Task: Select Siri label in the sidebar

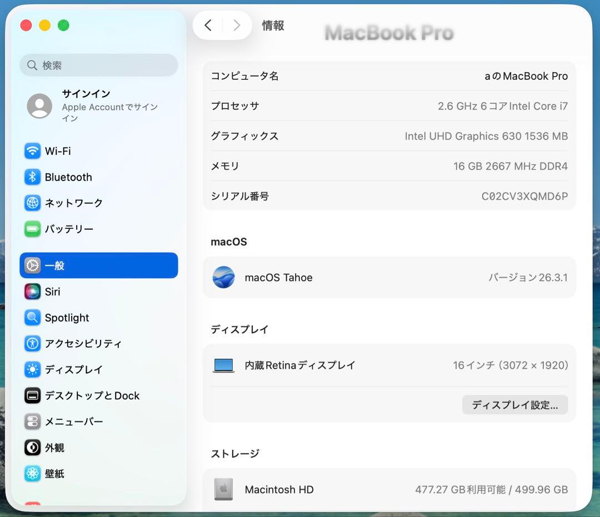Action: tap(52, 292)
